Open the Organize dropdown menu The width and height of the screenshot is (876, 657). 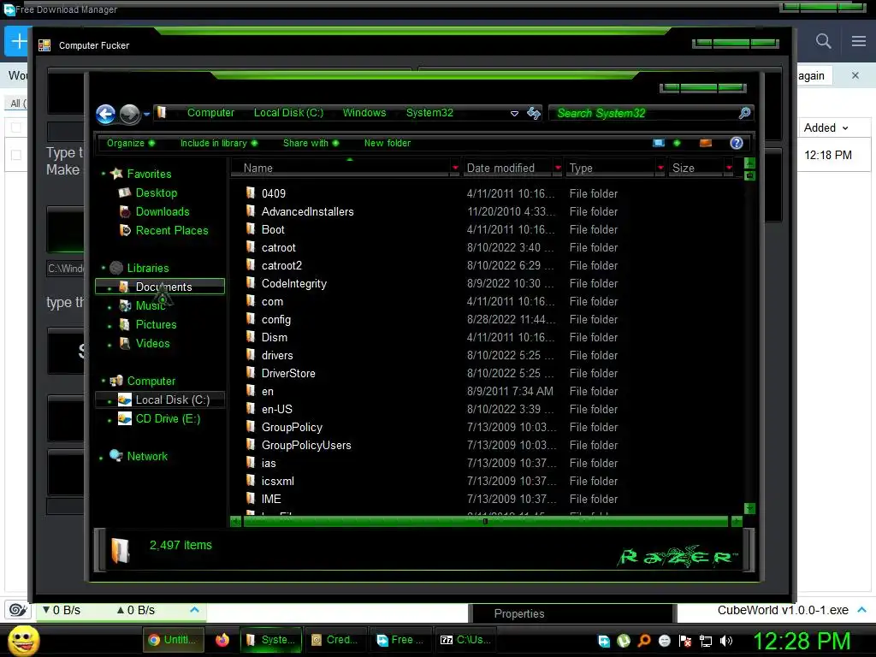coord(131,143)
